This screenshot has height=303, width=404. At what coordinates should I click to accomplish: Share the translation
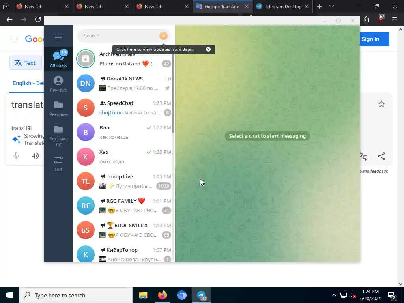pyautogui.click(x=382, y=156)
